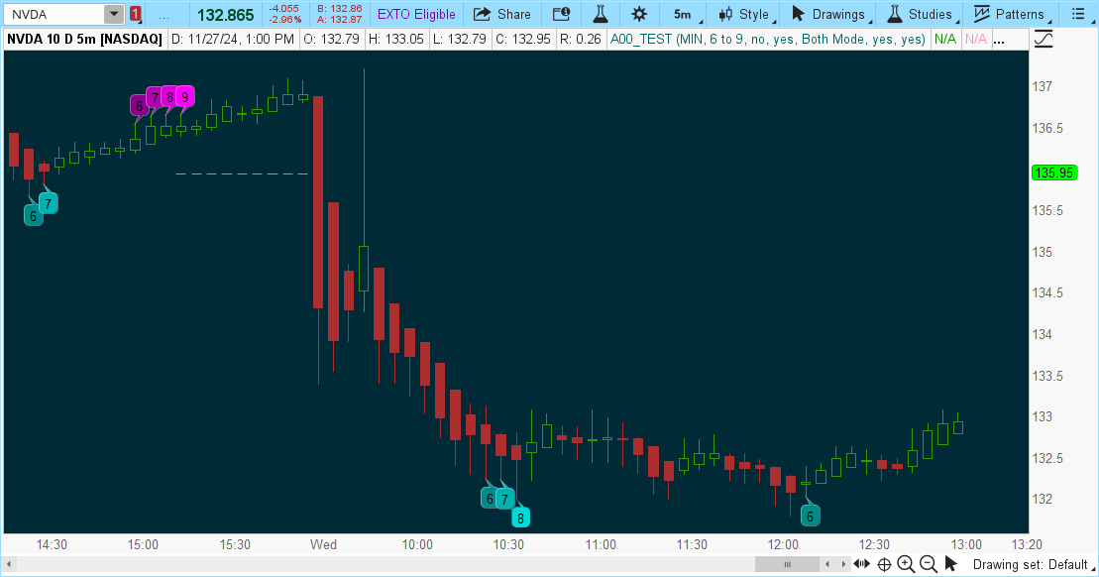Click the A00_TEST study label
1099x577 pixels.
click(767, 40)
